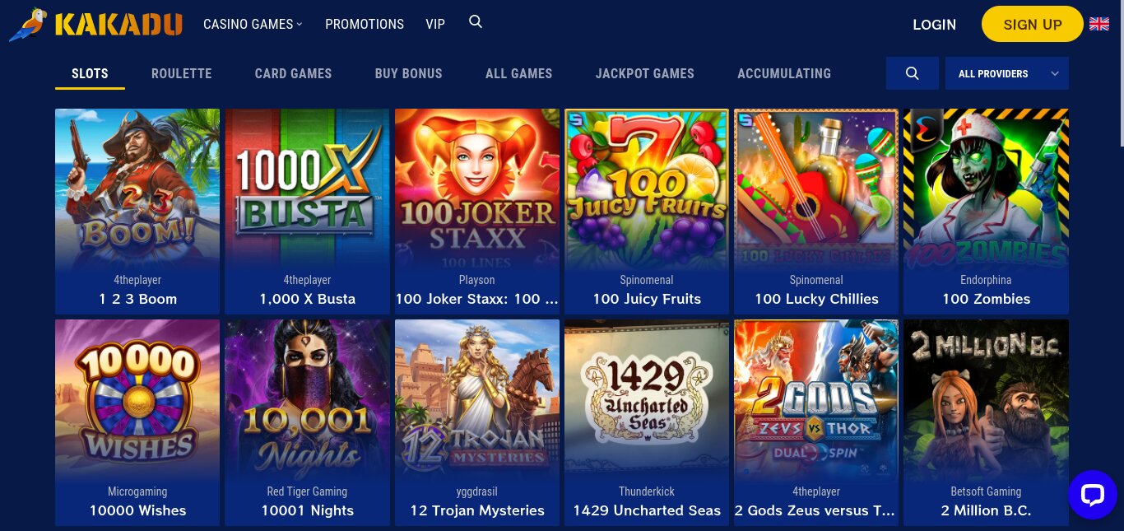Click the Login link

click(935, 25)
